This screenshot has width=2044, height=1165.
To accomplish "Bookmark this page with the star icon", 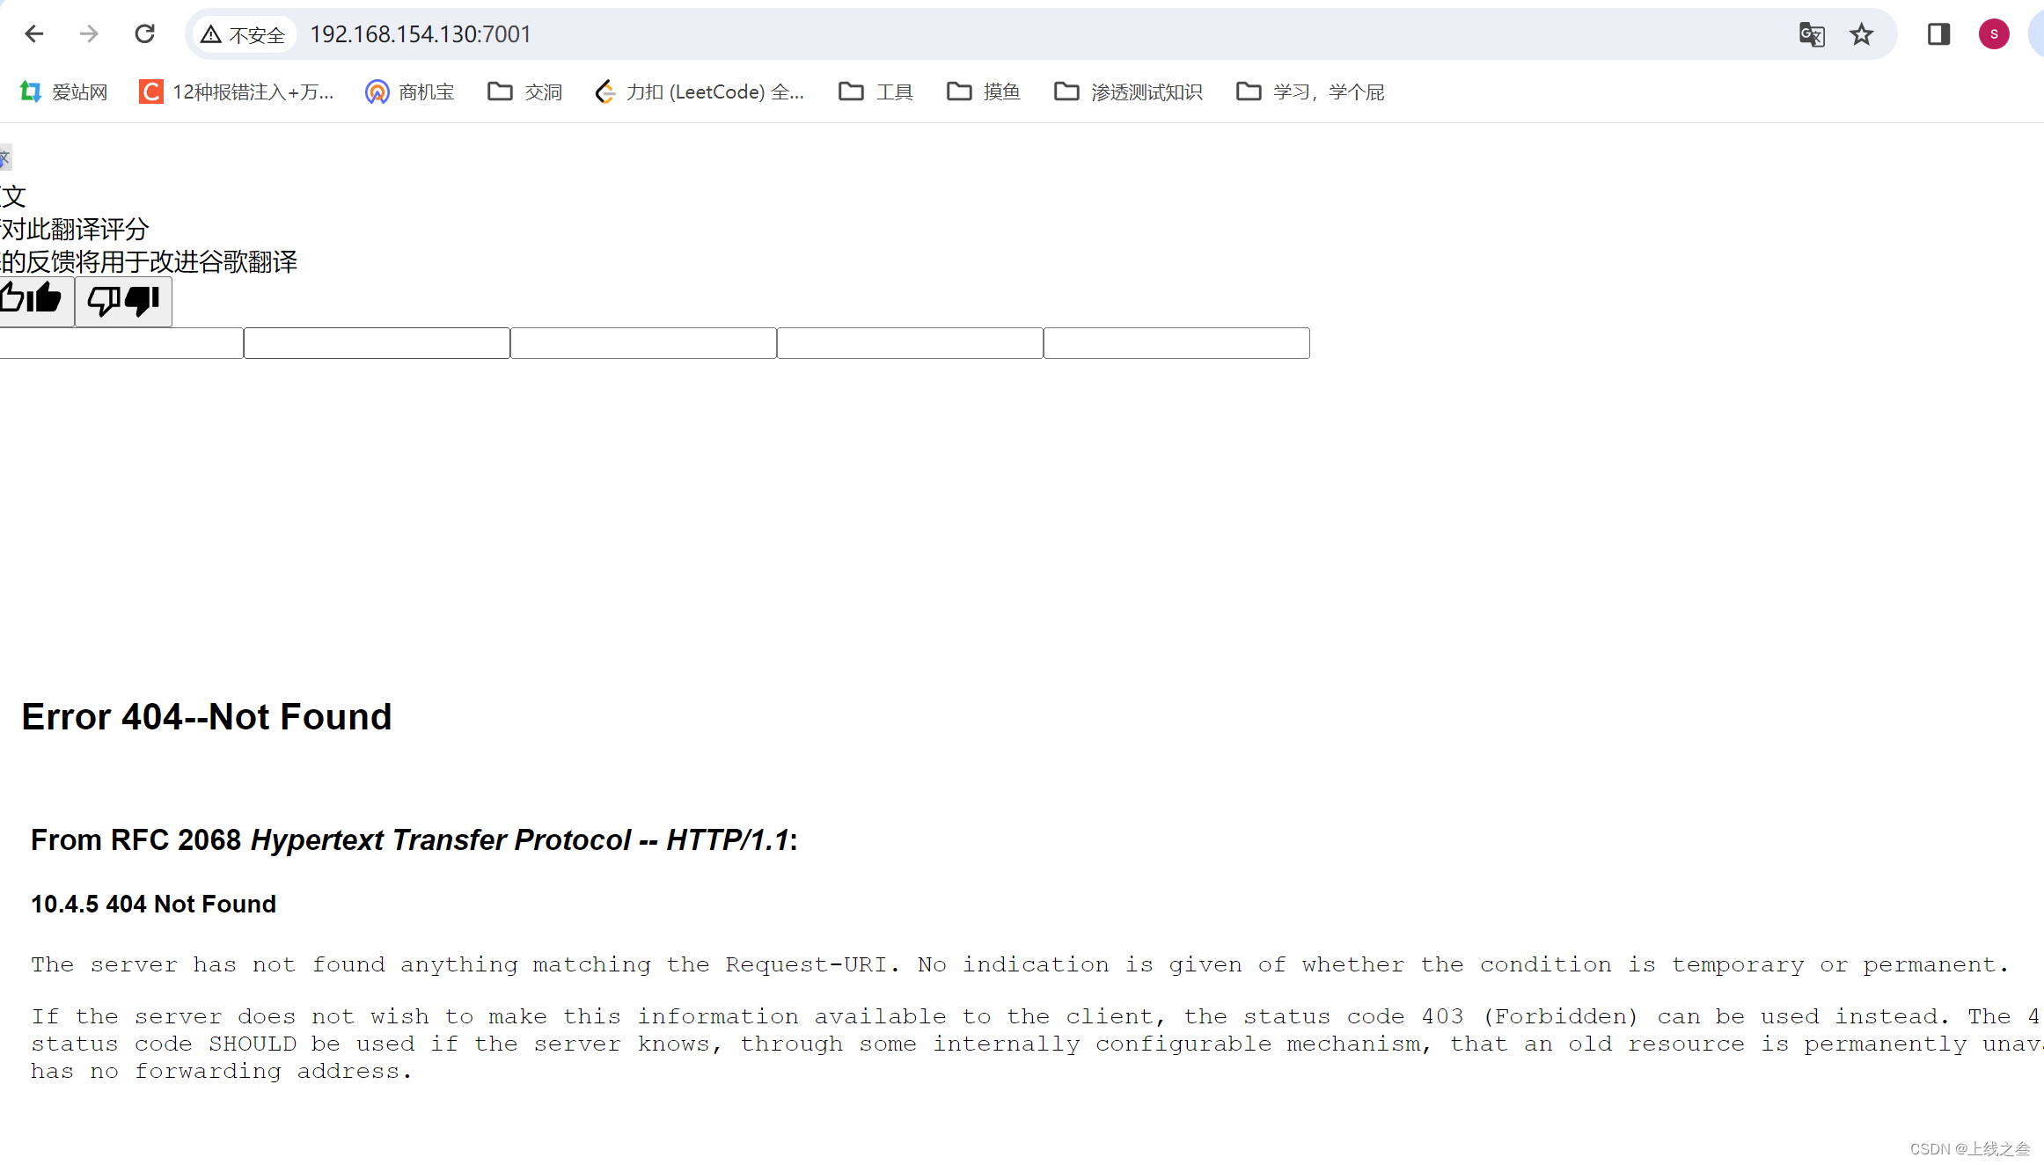I will [x=1862, y=34].
